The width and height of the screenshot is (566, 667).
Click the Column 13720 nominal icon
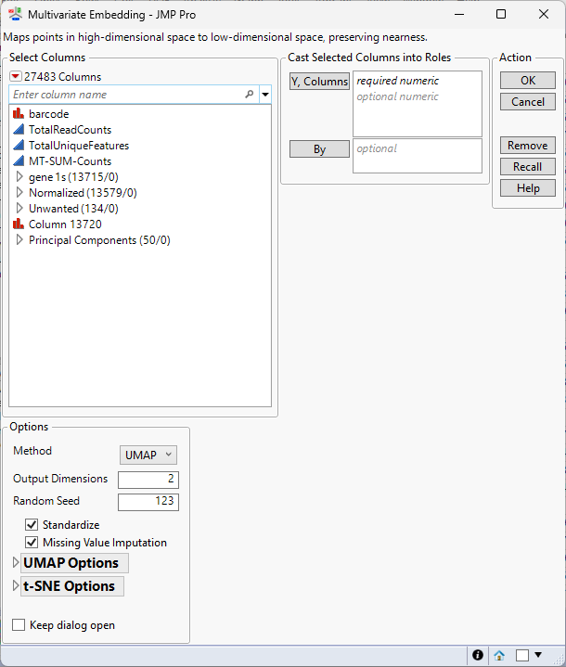[x=19, y=224]
